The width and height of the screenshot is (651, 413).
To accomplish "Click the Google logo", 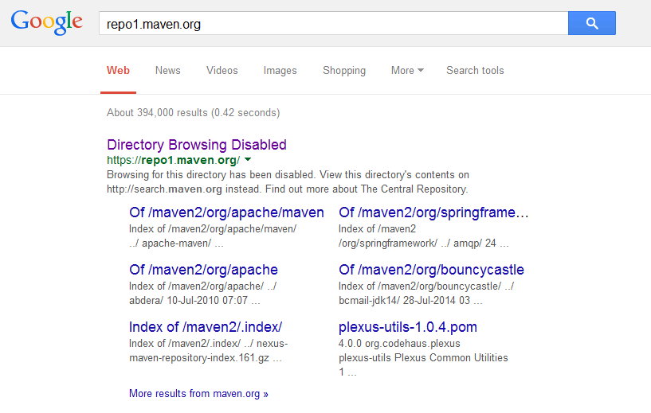I will click(46, 22).
